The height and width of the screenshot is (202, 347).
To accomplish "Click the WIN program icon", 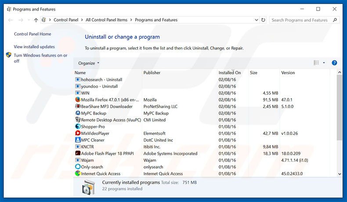I will [x=78, y=93].
